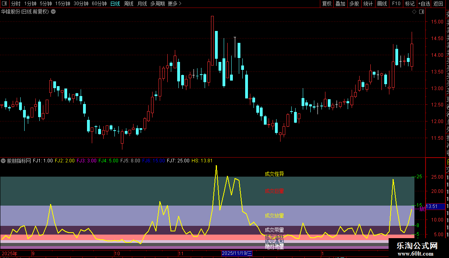The image size is (449, 258).
Task: Switch to 1分钟 timeframe tab
Action: point(30,4)
